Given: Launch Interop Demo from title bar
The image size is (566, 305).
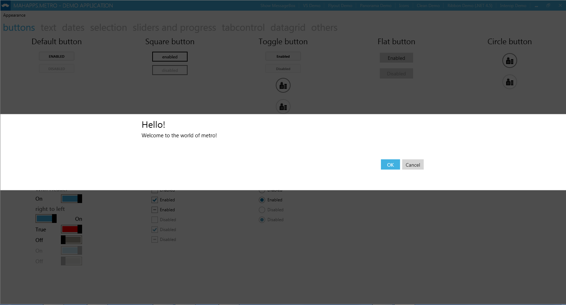Looking at the screenshot, I should [x=513, y=6].
